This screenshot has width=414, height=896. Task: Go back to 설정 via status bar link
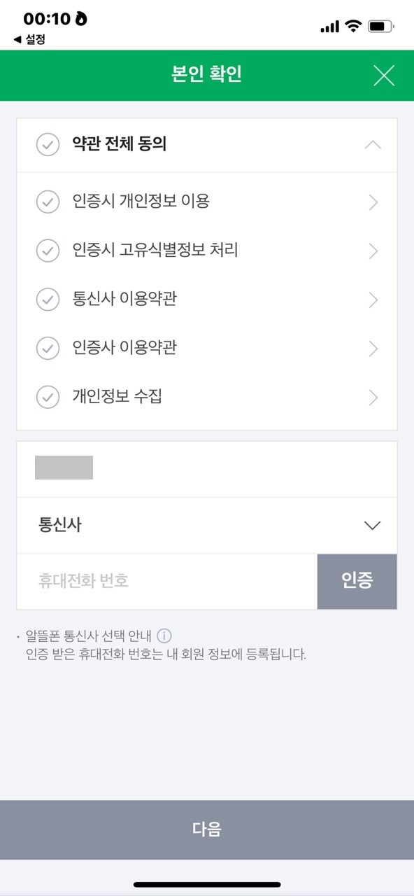[x=29, y=41]
